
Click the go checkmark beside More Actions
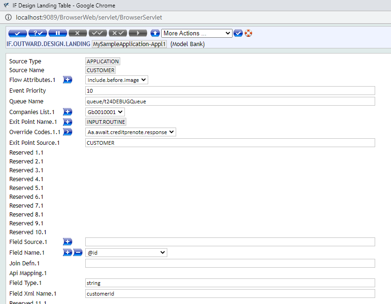pos(238,34)
